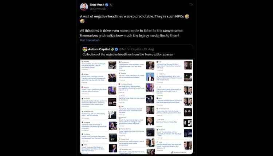Click the verified badge beside Autism Capital
This screenshot has height=156, width=273.
pyautogui.click(x=116, y=49)
